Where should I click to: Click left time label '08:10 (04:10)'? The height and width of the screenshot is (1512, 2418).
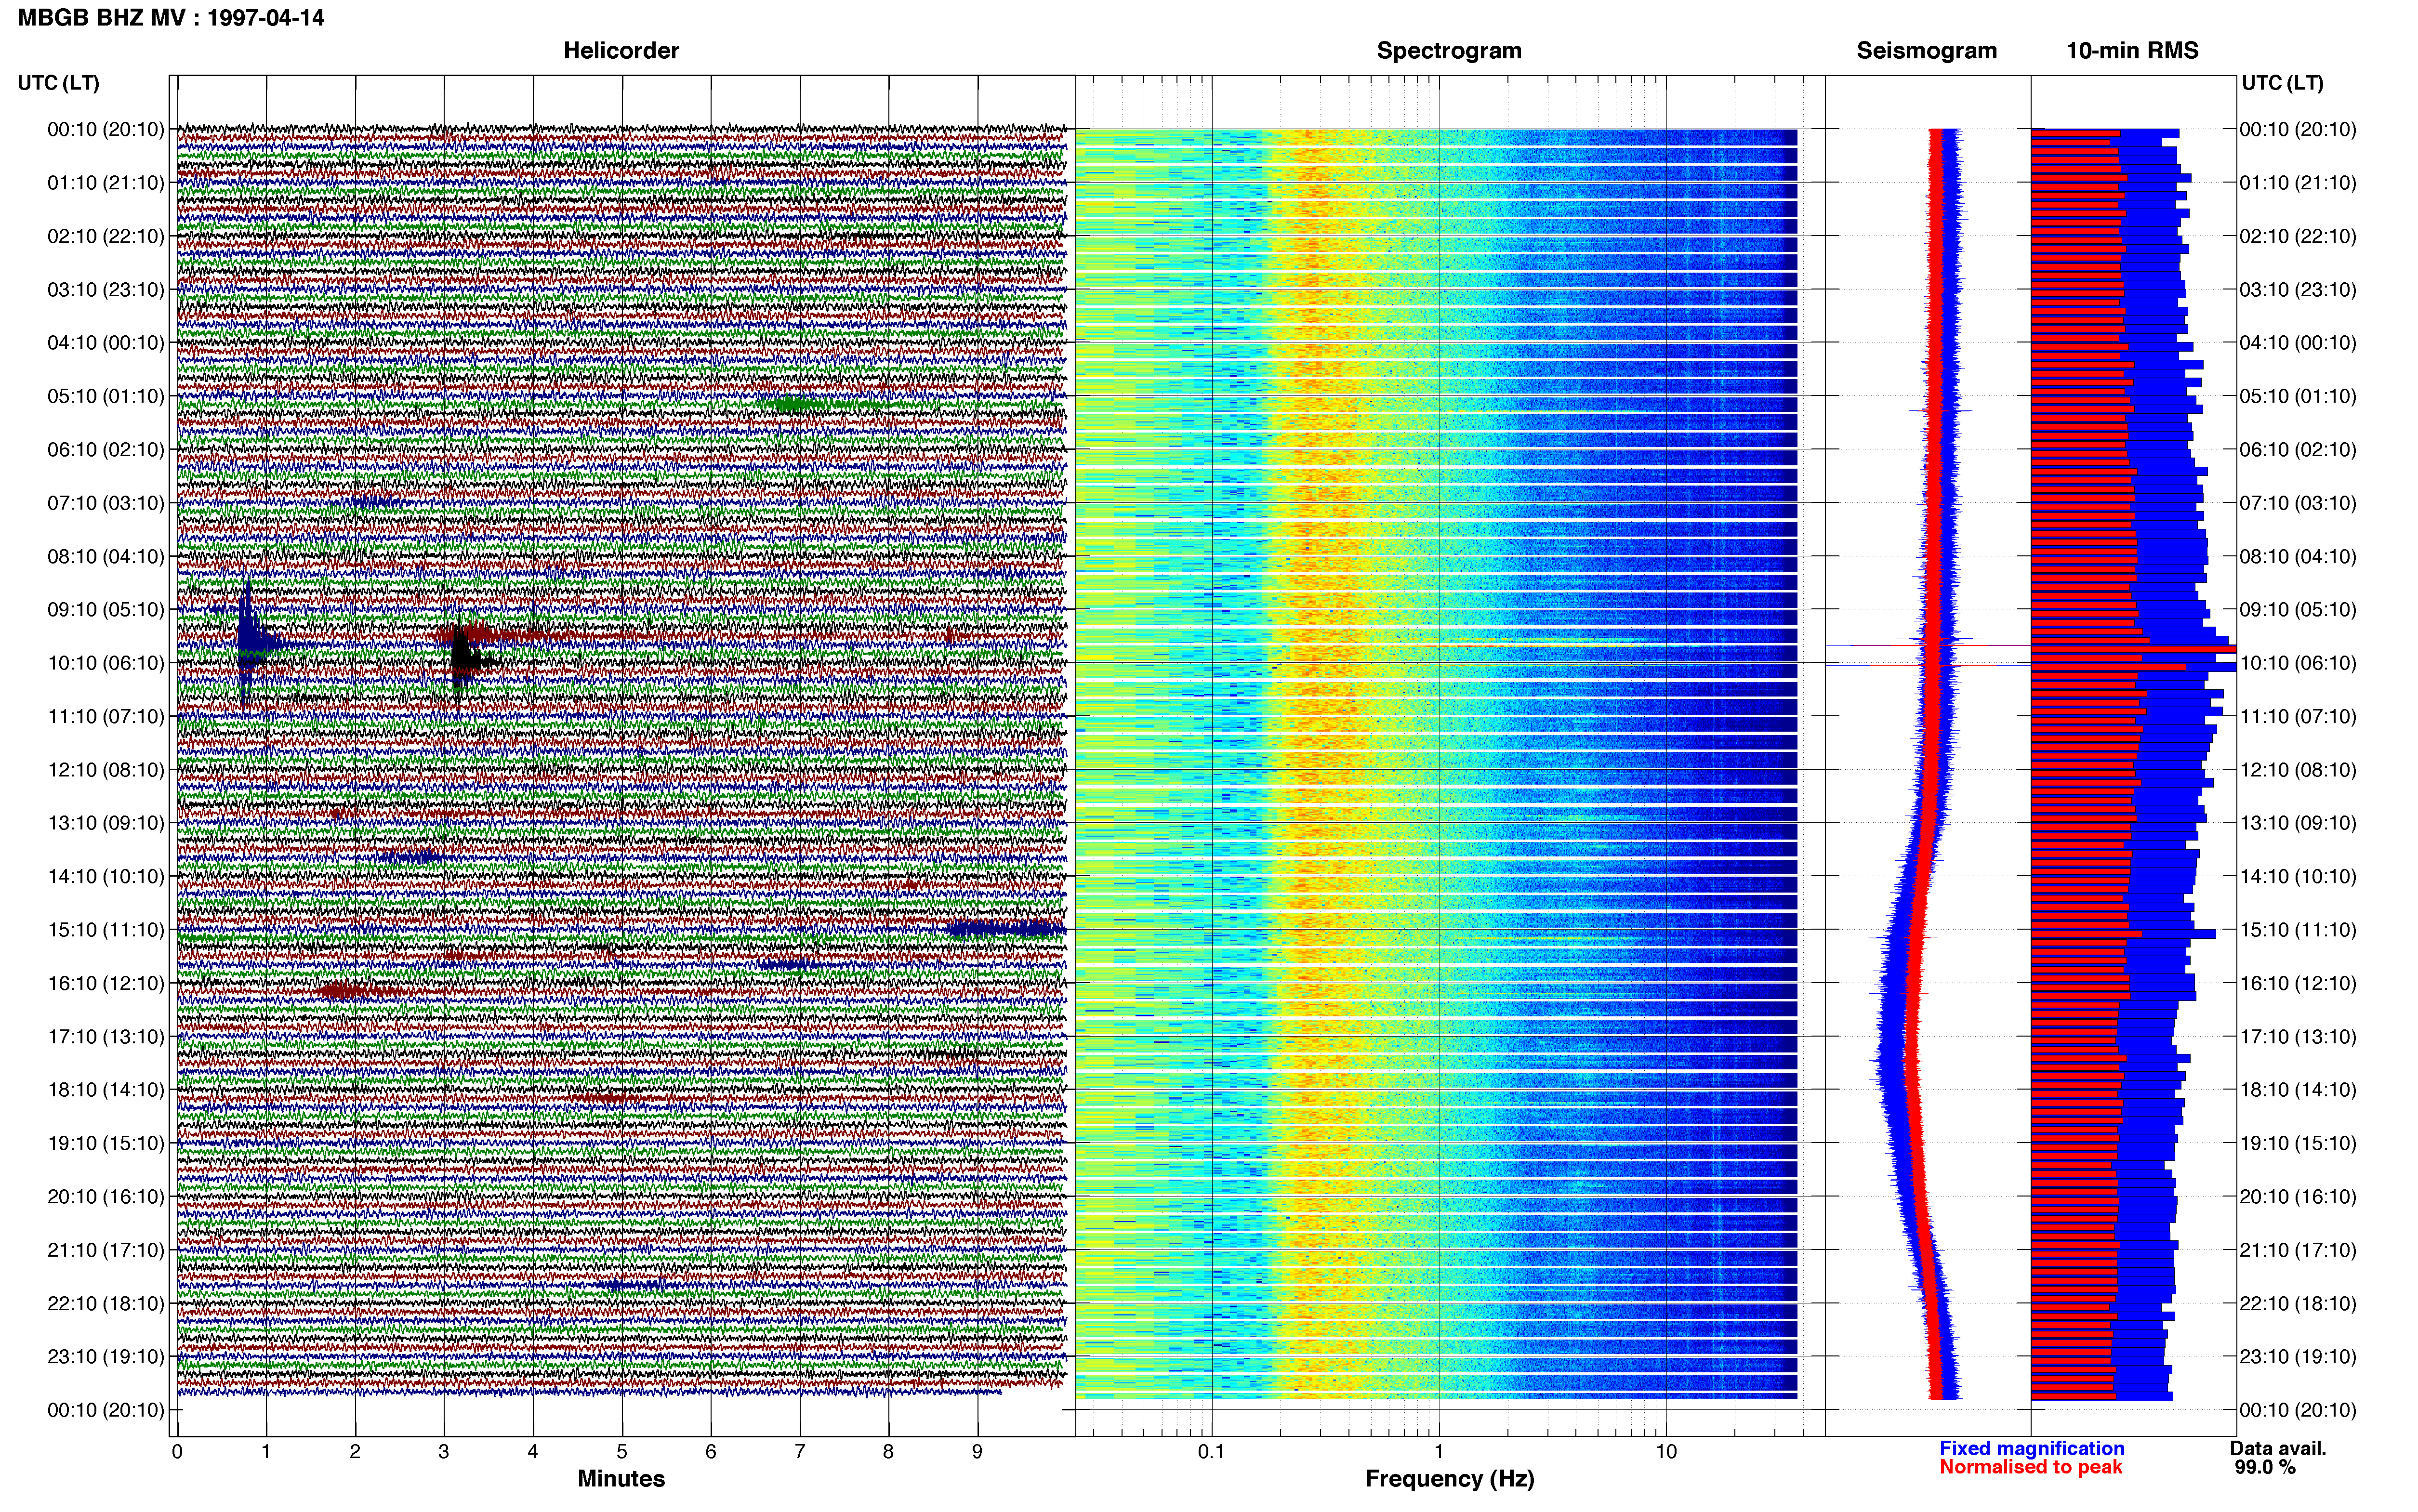(106, 556)
